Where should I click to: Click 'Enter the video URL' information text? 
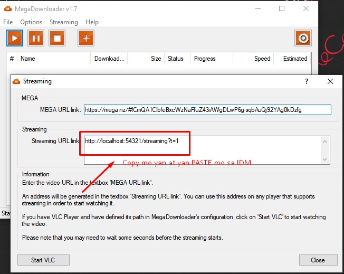[87, 183]
